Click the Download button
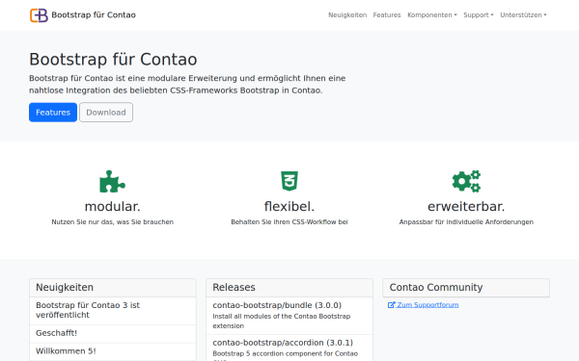 (106, 113)
